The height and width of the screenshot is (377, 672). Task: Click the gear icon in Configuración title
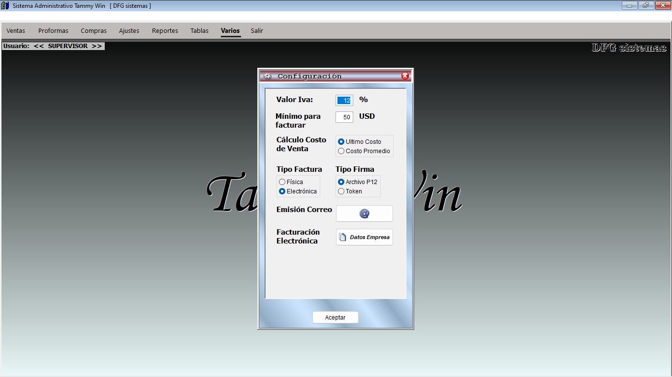pyautogui.click(x=267, y=76)
